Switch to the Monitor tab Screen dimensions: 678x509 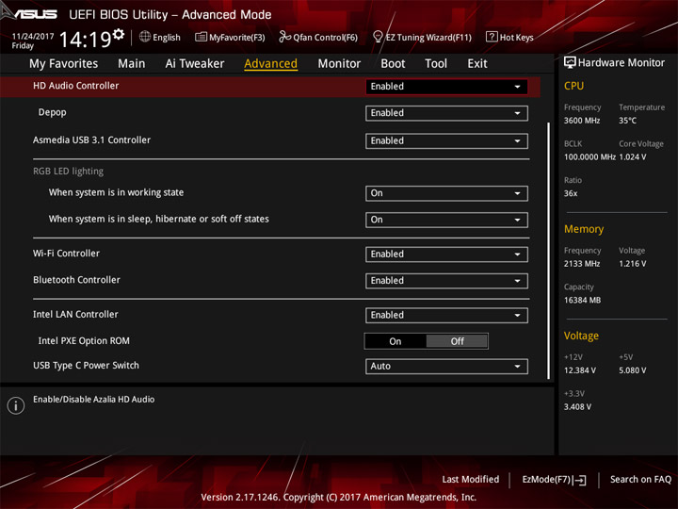(339, 64)
